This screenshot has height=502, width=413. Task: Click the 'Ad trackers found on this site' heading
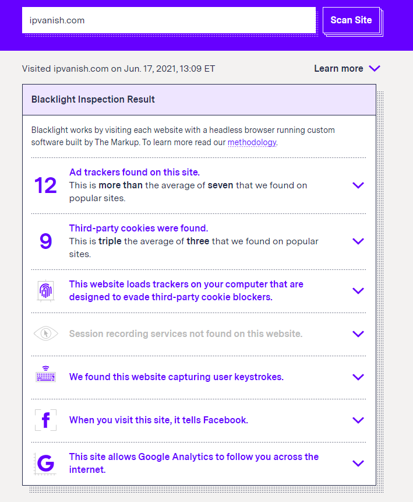[x=134, y=172]
